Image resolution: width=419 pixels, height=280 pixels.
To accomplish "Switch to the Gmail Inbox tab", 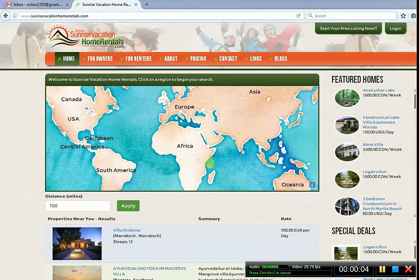I will point(37,5).
